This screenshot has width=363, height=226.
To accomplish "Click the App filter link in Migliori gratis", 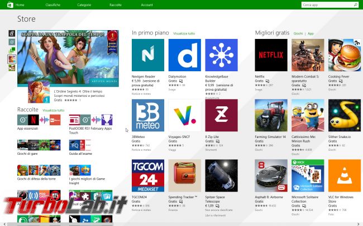I will click(311, 33).
